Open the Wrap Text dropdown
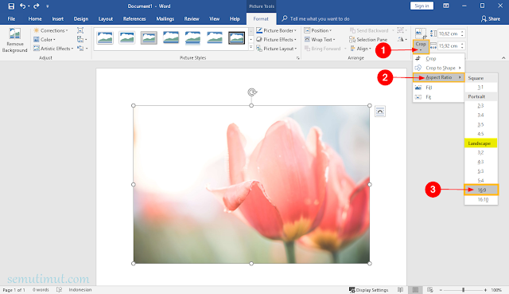Viewport: 509px width, 294px height. click(x=320, y=39)
